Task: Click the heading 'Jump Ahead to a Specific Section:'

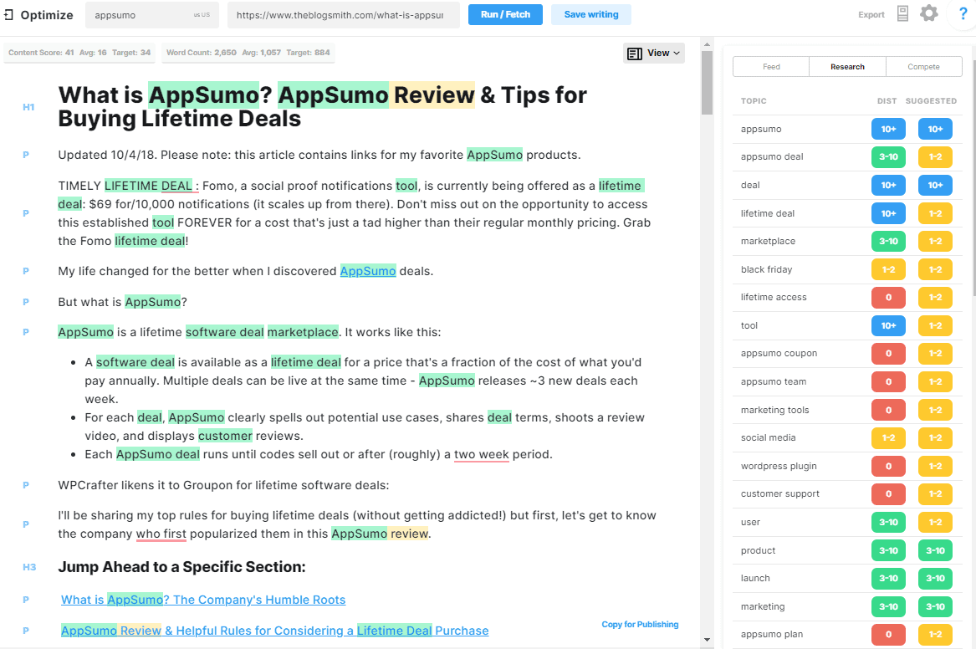Action: pos(181,567)
